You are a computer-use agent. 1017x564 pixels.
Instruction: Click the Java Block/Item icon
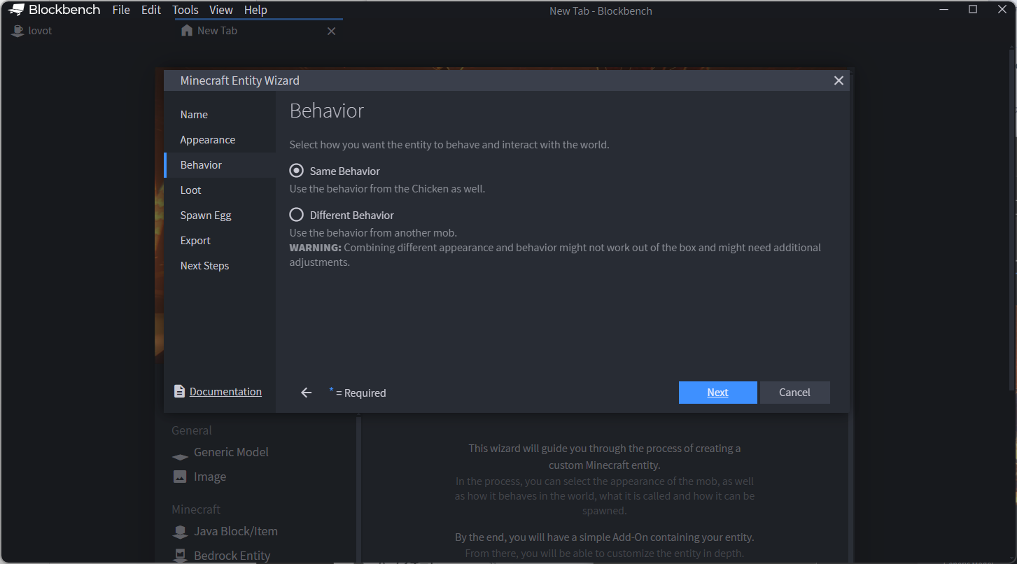click(180, 532)
